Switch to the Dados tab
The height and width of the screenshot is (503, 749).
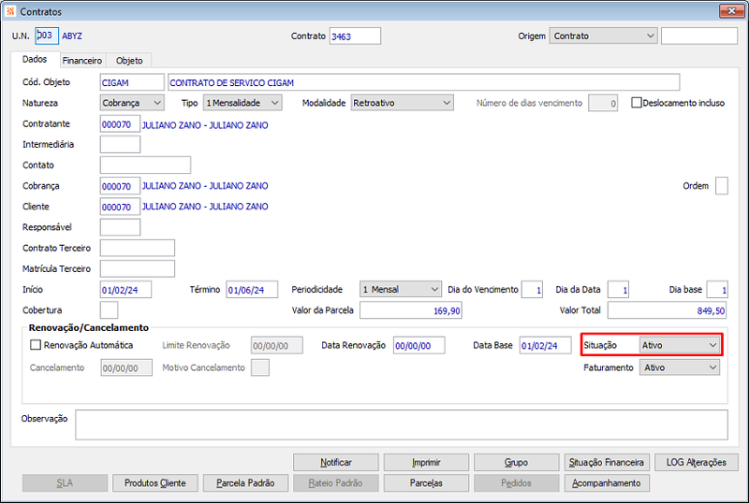coord(35,59)
